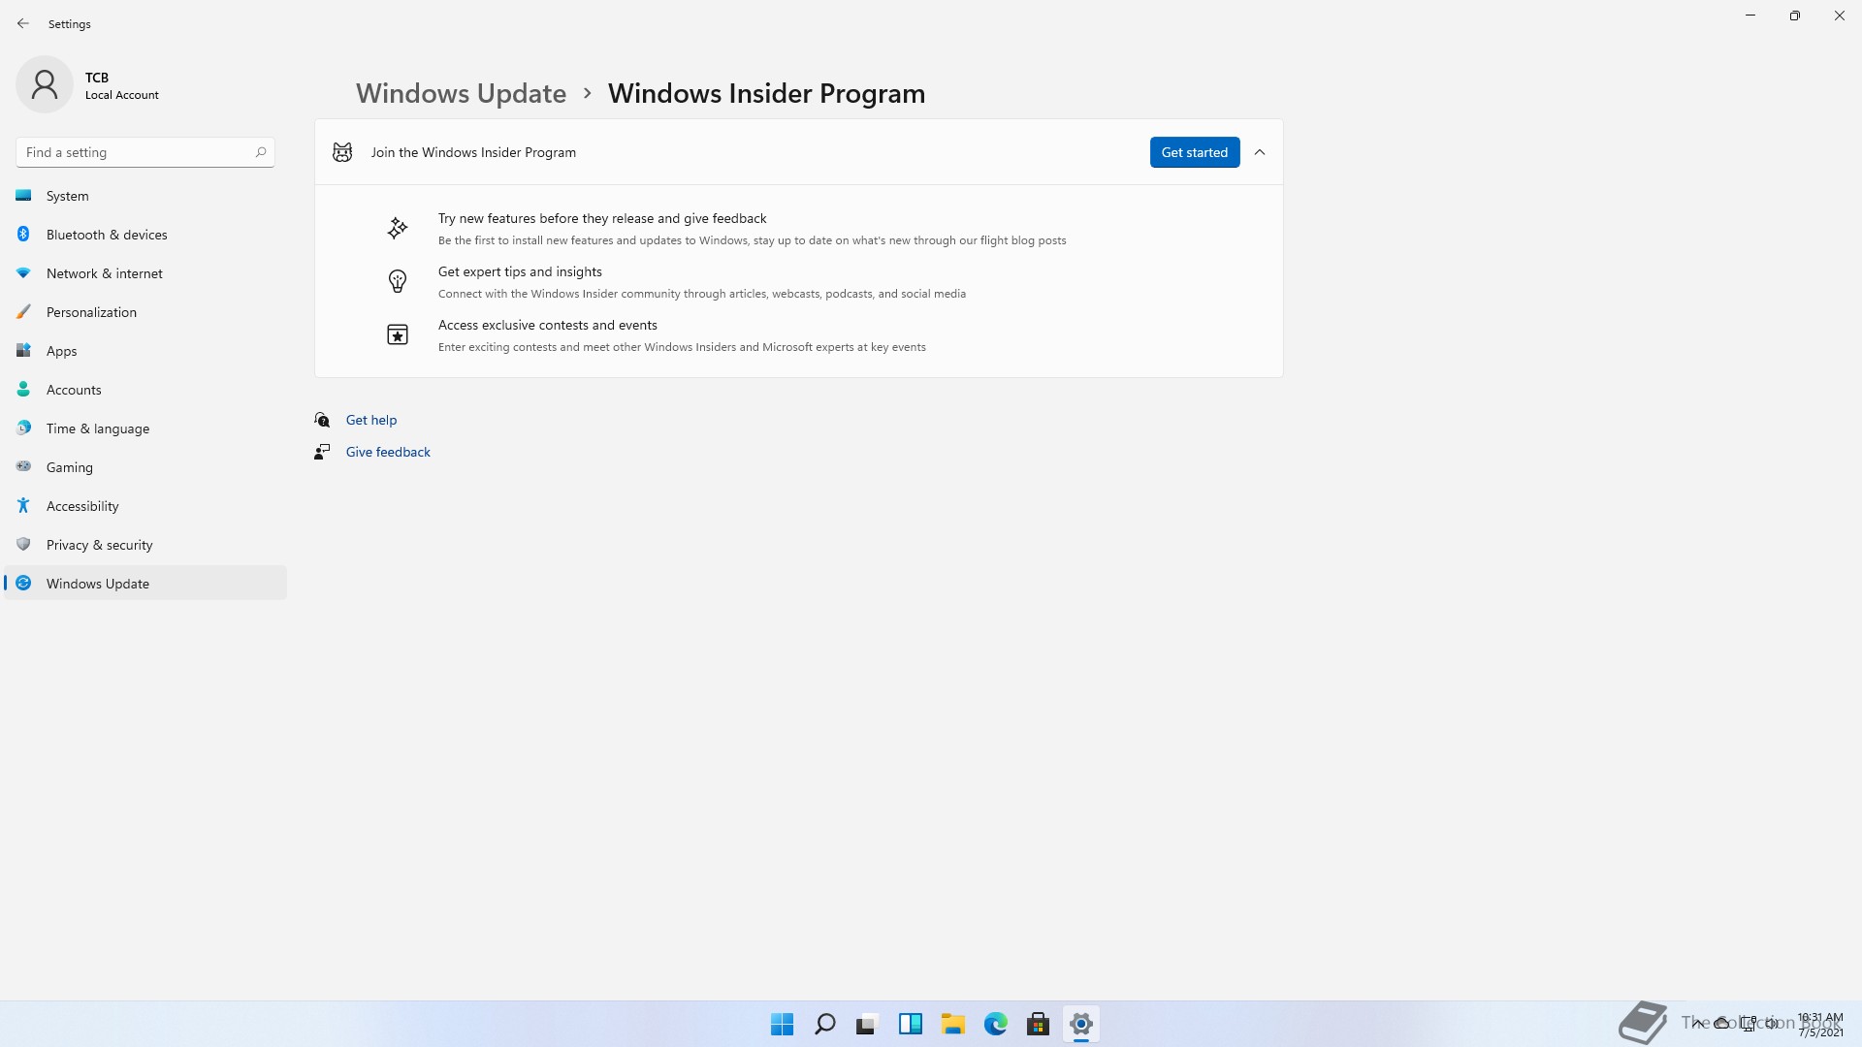Click the Get started button
1862x1047 pixels.
[x=1195, y=152]
